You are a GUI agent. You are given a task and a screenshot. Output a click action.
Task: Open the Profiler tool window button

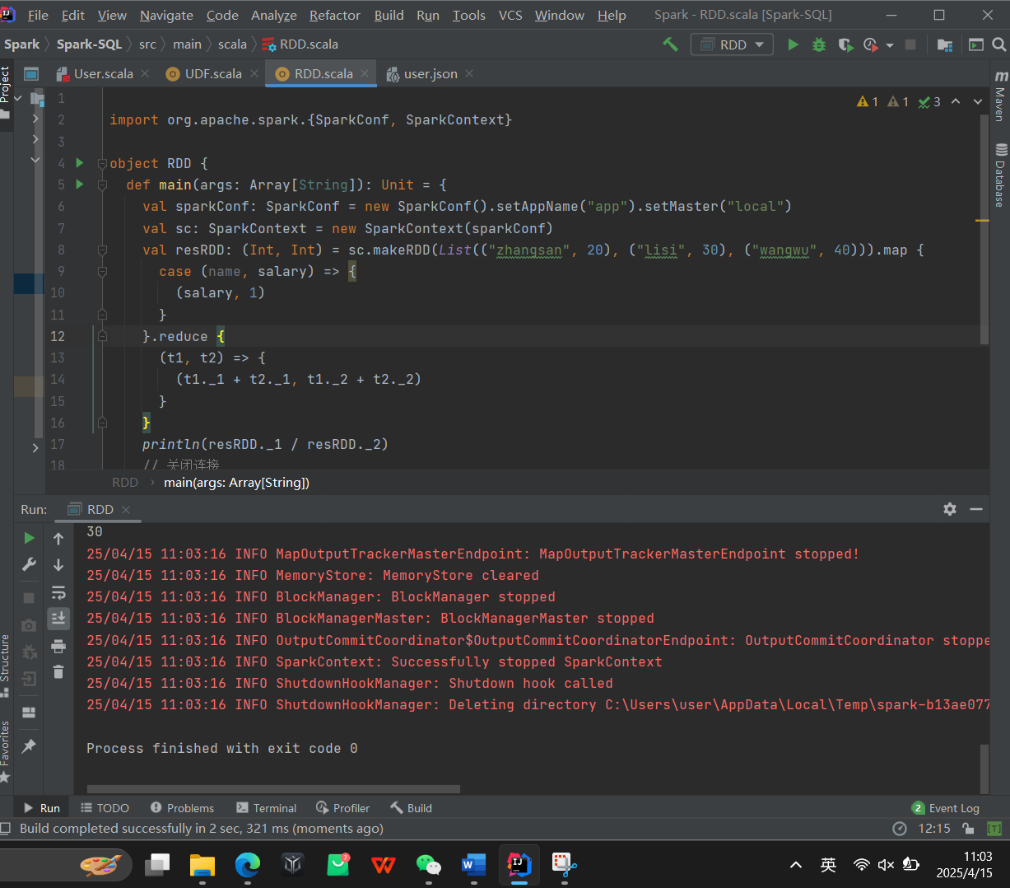[342, 808]
